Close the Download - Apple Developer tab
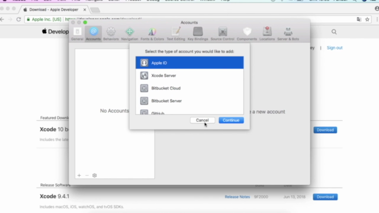This screenshot has width=379, height=213. pyautogui.click(x=85, y=9)
